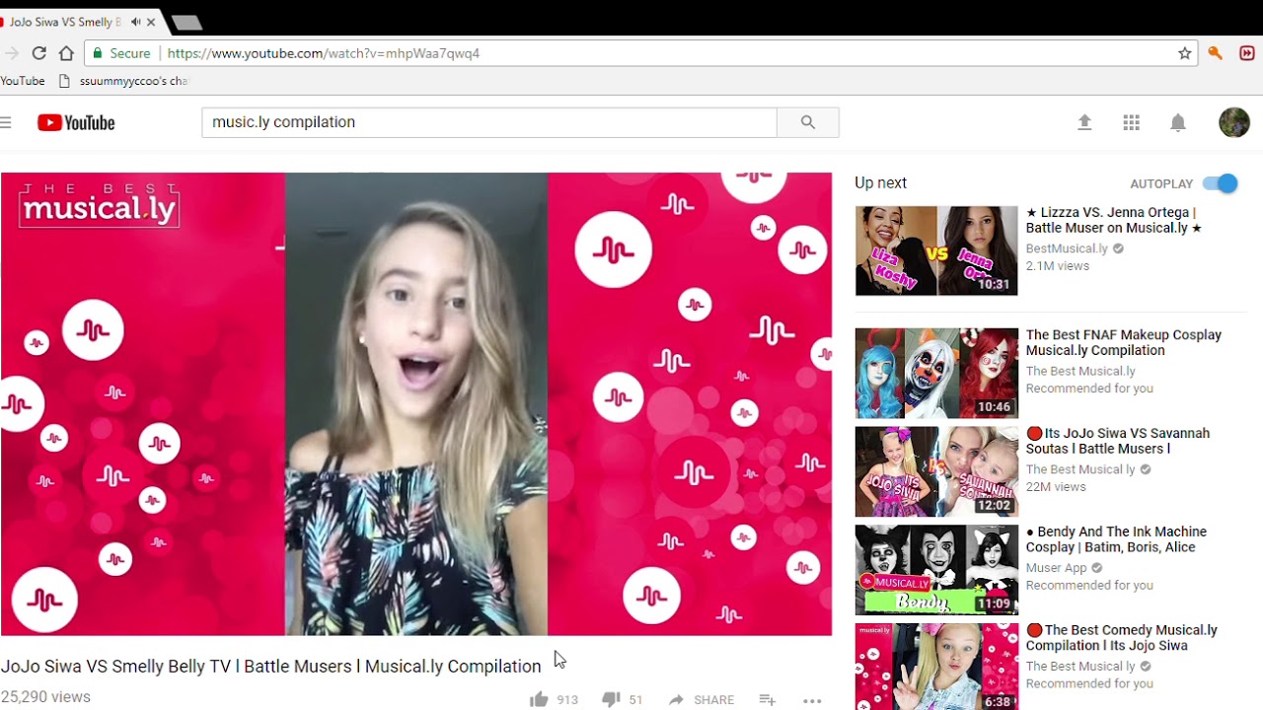This screenshot has width=1263, height=710.
Task: Open the BestMusical.ly channel name
Action: click(1067, 248)
